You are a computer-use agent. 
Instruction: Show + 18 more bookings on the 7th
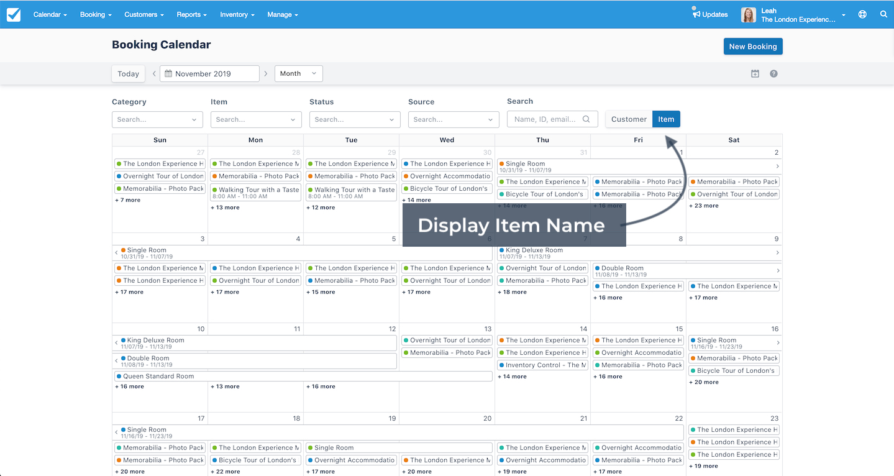512,292
